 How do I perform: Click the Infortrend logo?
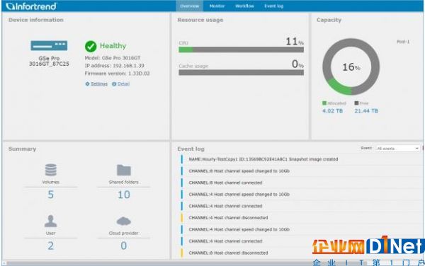point(31,6)
